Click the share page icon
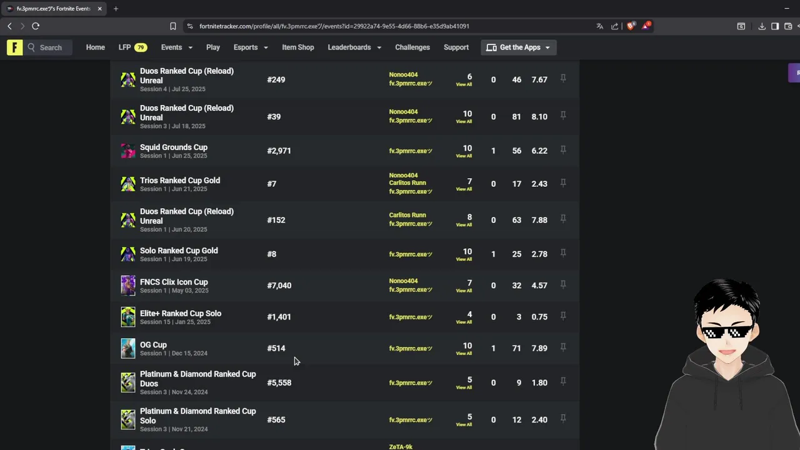Image resolution: width=800 pixels, height=450 pixels. click(615, 26)
